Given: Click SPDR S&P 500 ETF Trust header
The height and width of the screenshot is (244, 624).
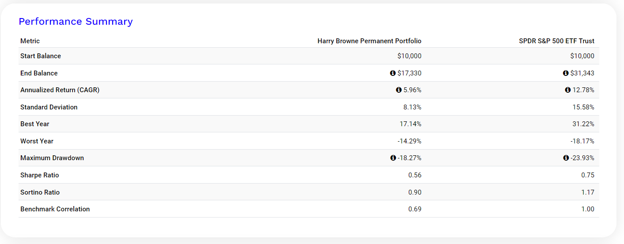Looking at the screenshot, I should point(556,41).
